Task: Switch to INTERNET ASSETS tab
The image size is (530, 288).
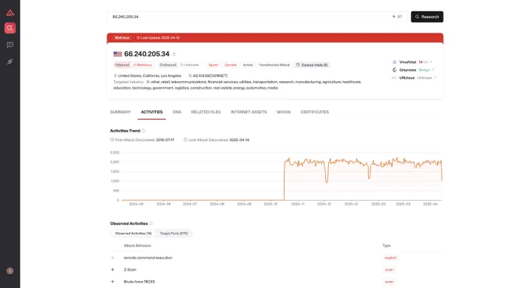Action: [x=249, y=112]
